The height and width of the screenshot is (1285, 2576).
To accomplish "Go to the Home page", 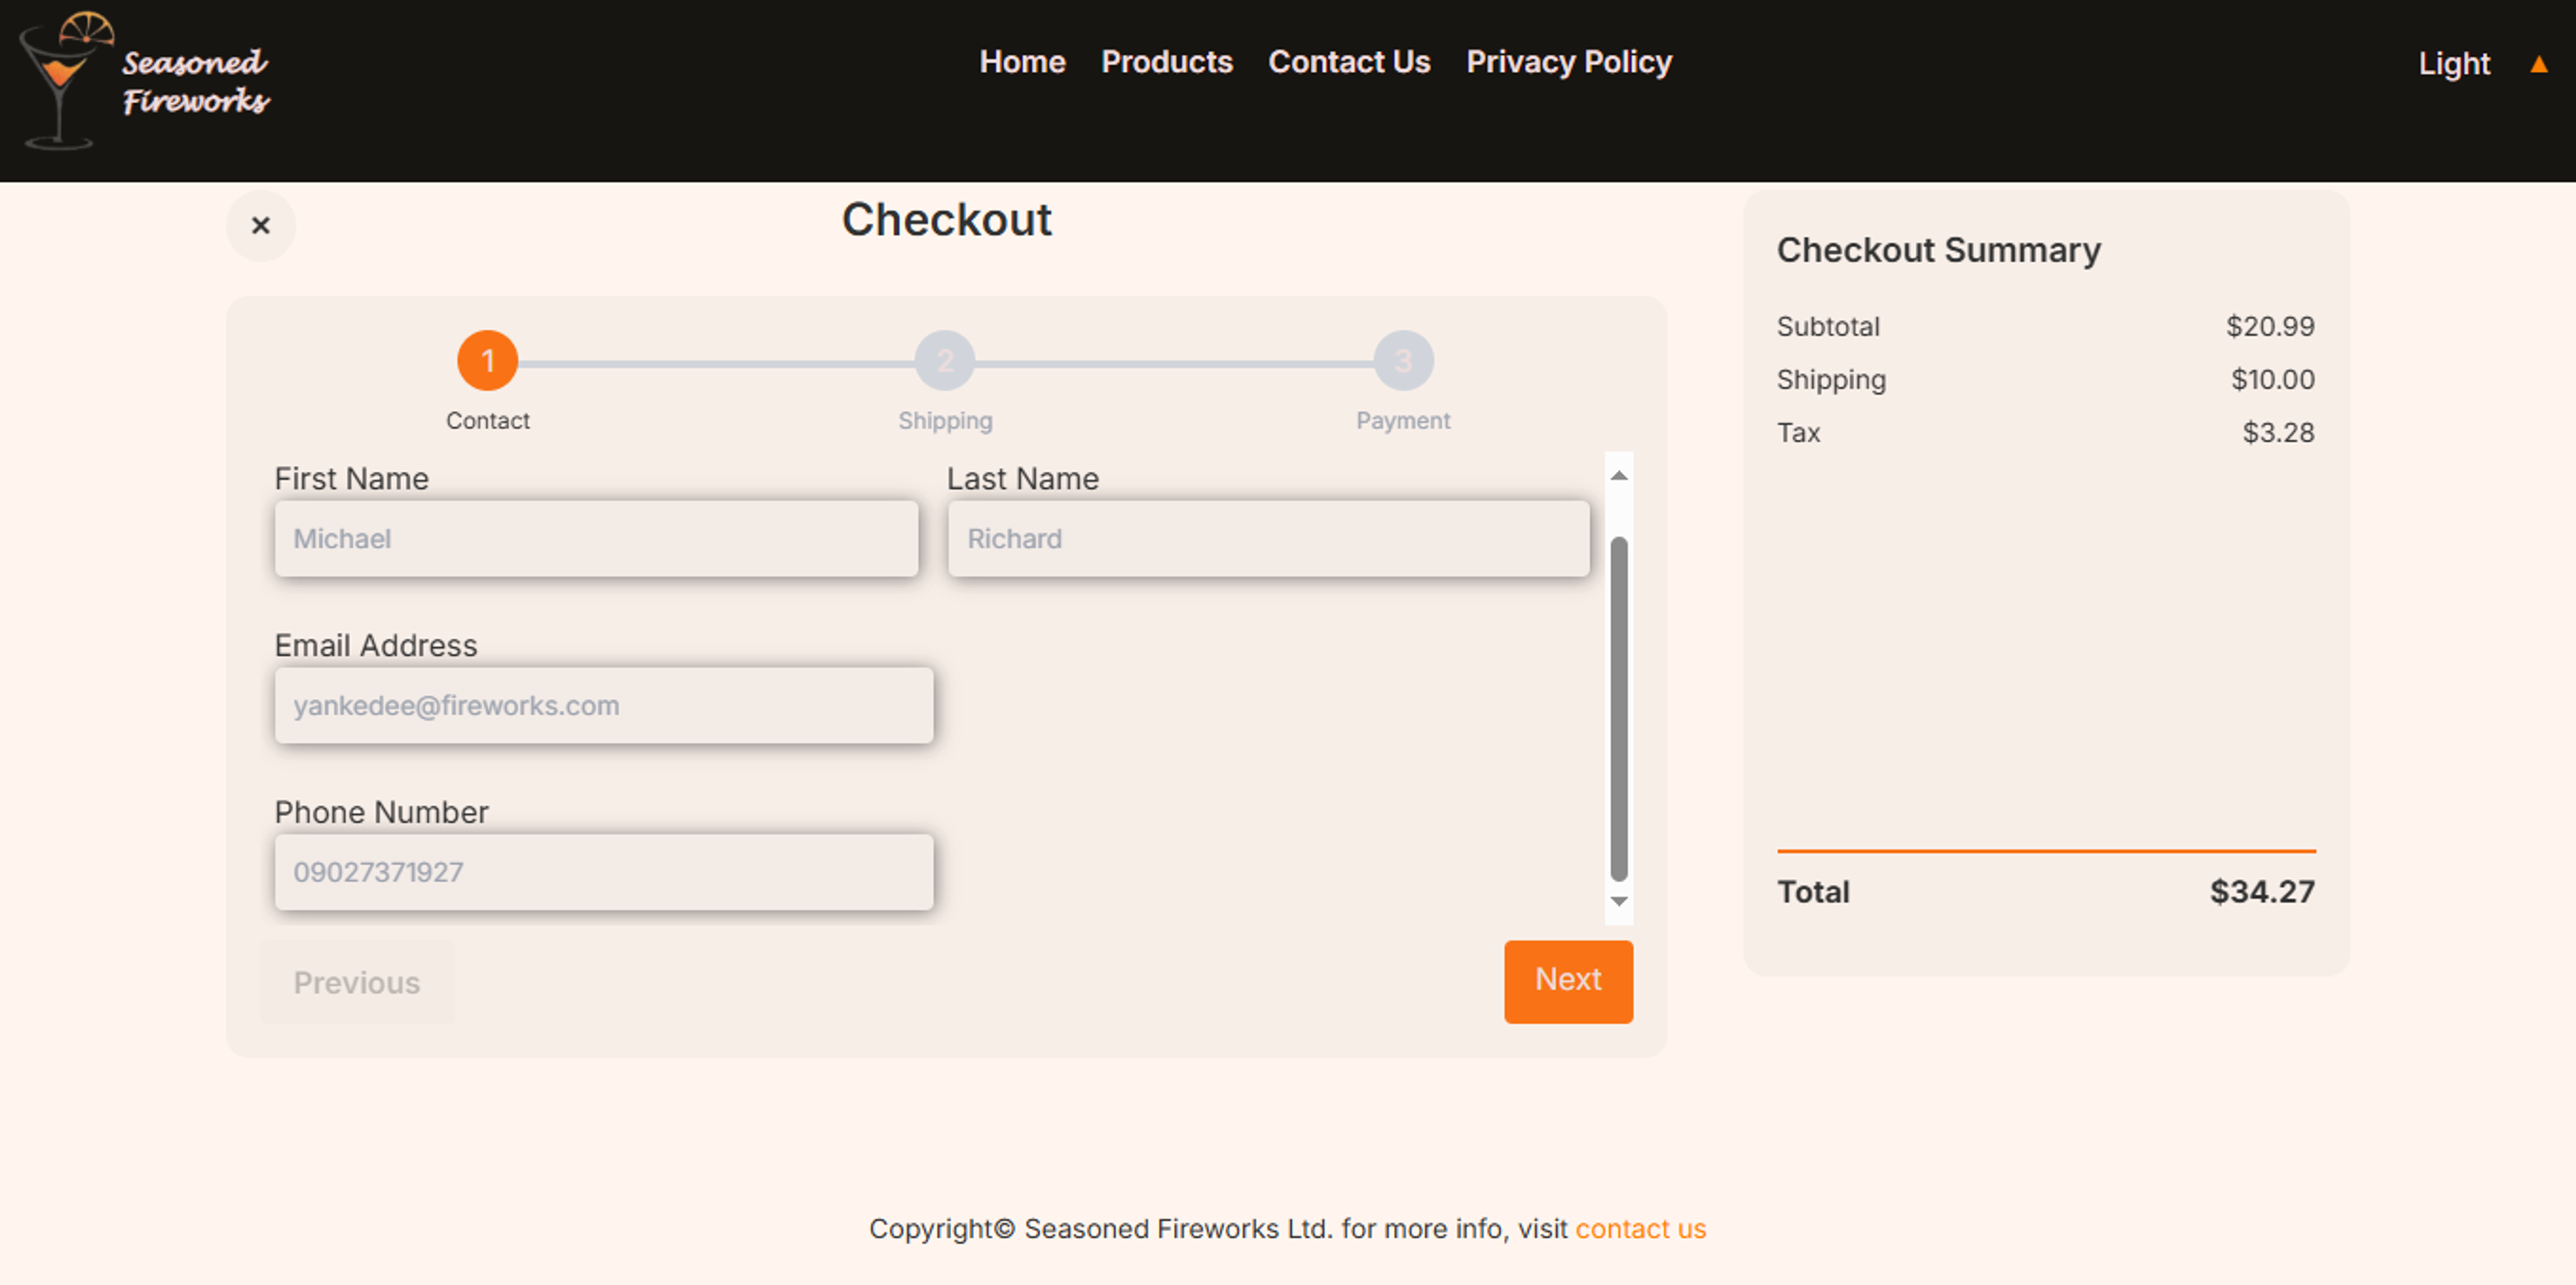I will click(1022, 62).
